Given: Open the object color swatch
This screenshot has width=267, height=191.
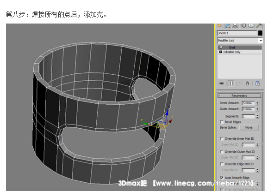Looking at the screenshot, I should tap(260, 33).
